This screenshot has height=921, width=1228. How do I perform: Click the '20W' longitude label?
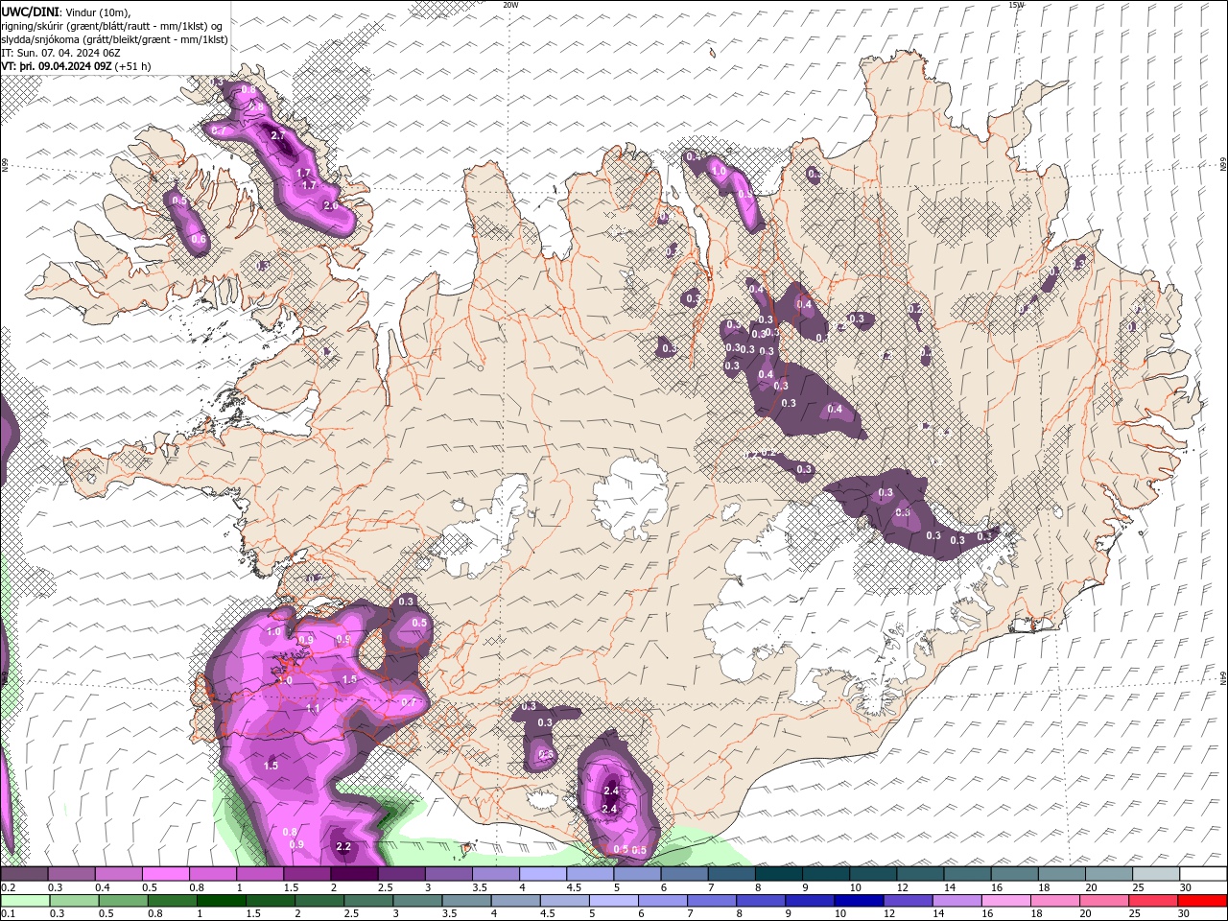(x=510, y=5)
